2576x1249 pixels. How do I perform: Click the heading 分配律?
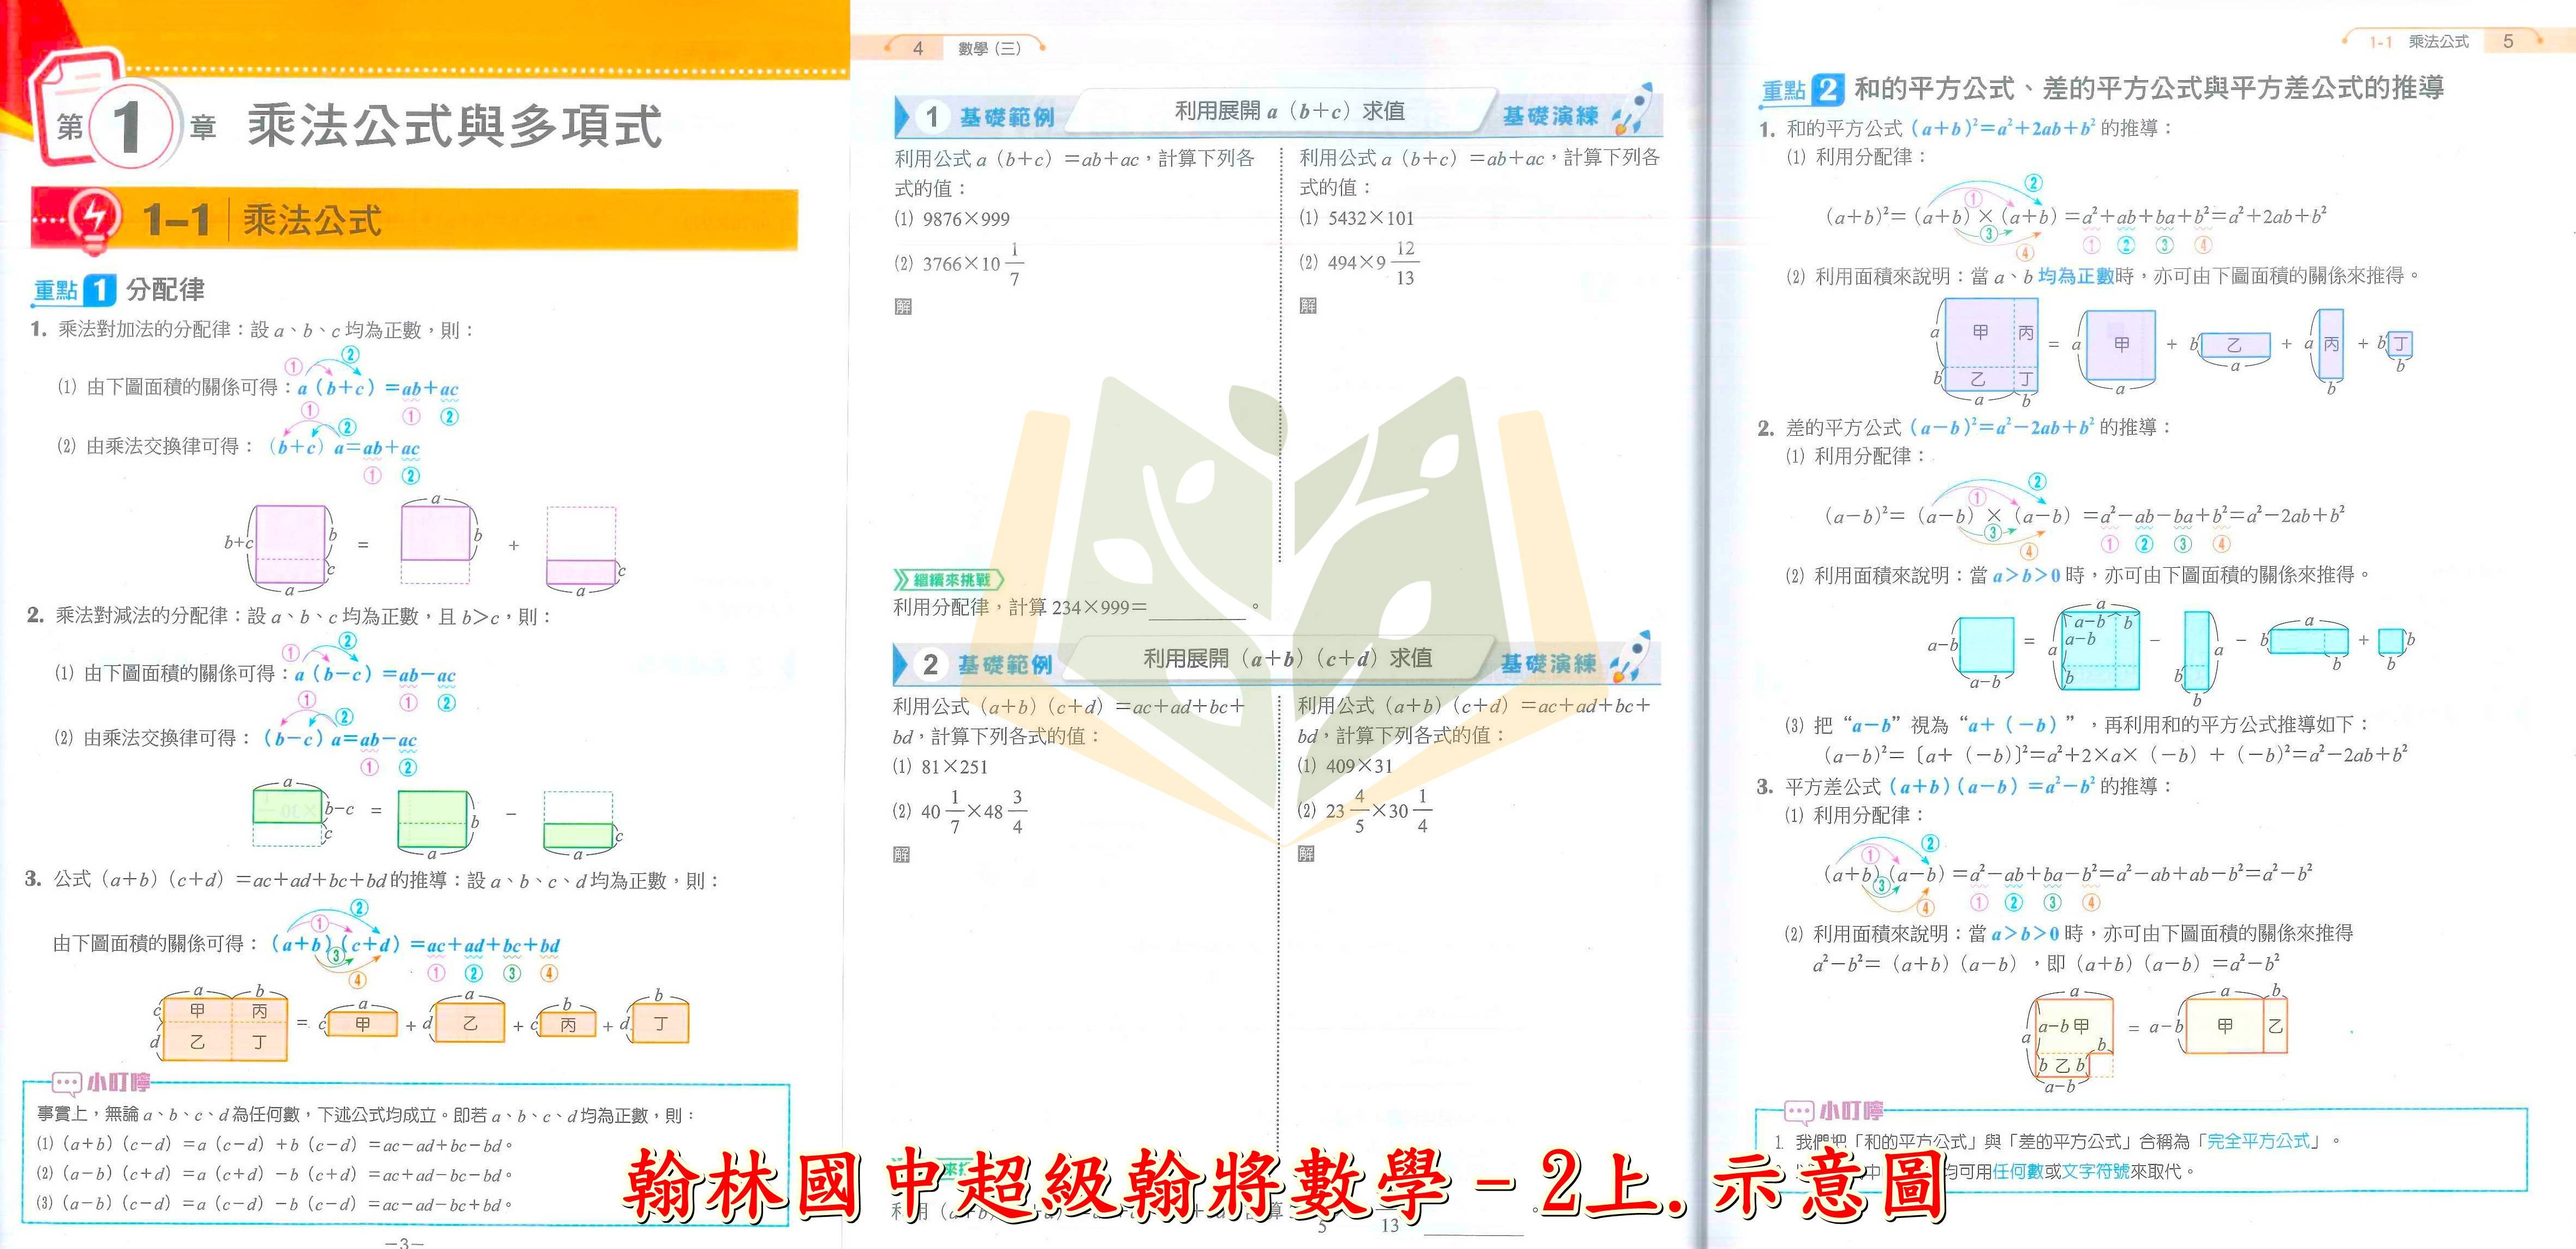coord(166,290)
